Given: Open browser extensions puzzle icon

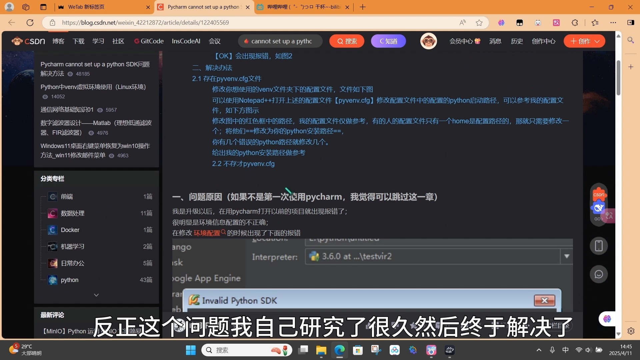Looking at the screenshot, I should point(575,23).
